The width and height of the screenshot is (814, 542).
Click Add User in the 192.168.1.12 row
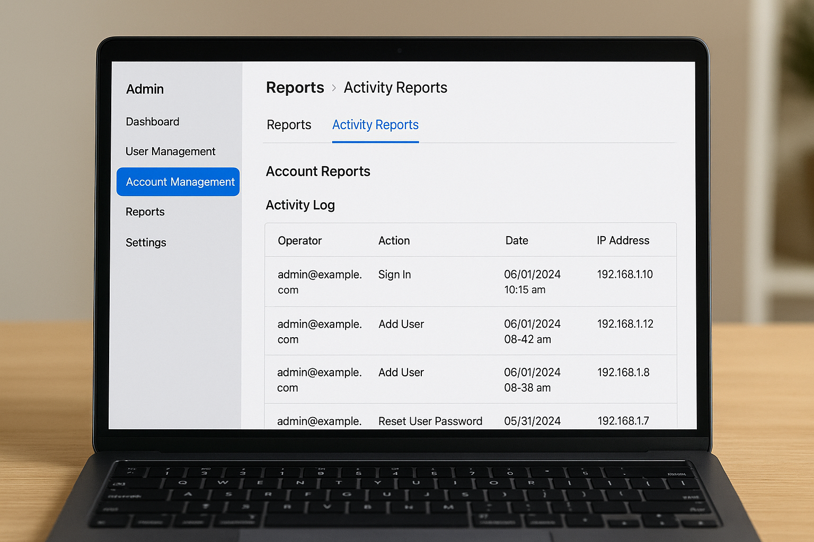(401, 324)
